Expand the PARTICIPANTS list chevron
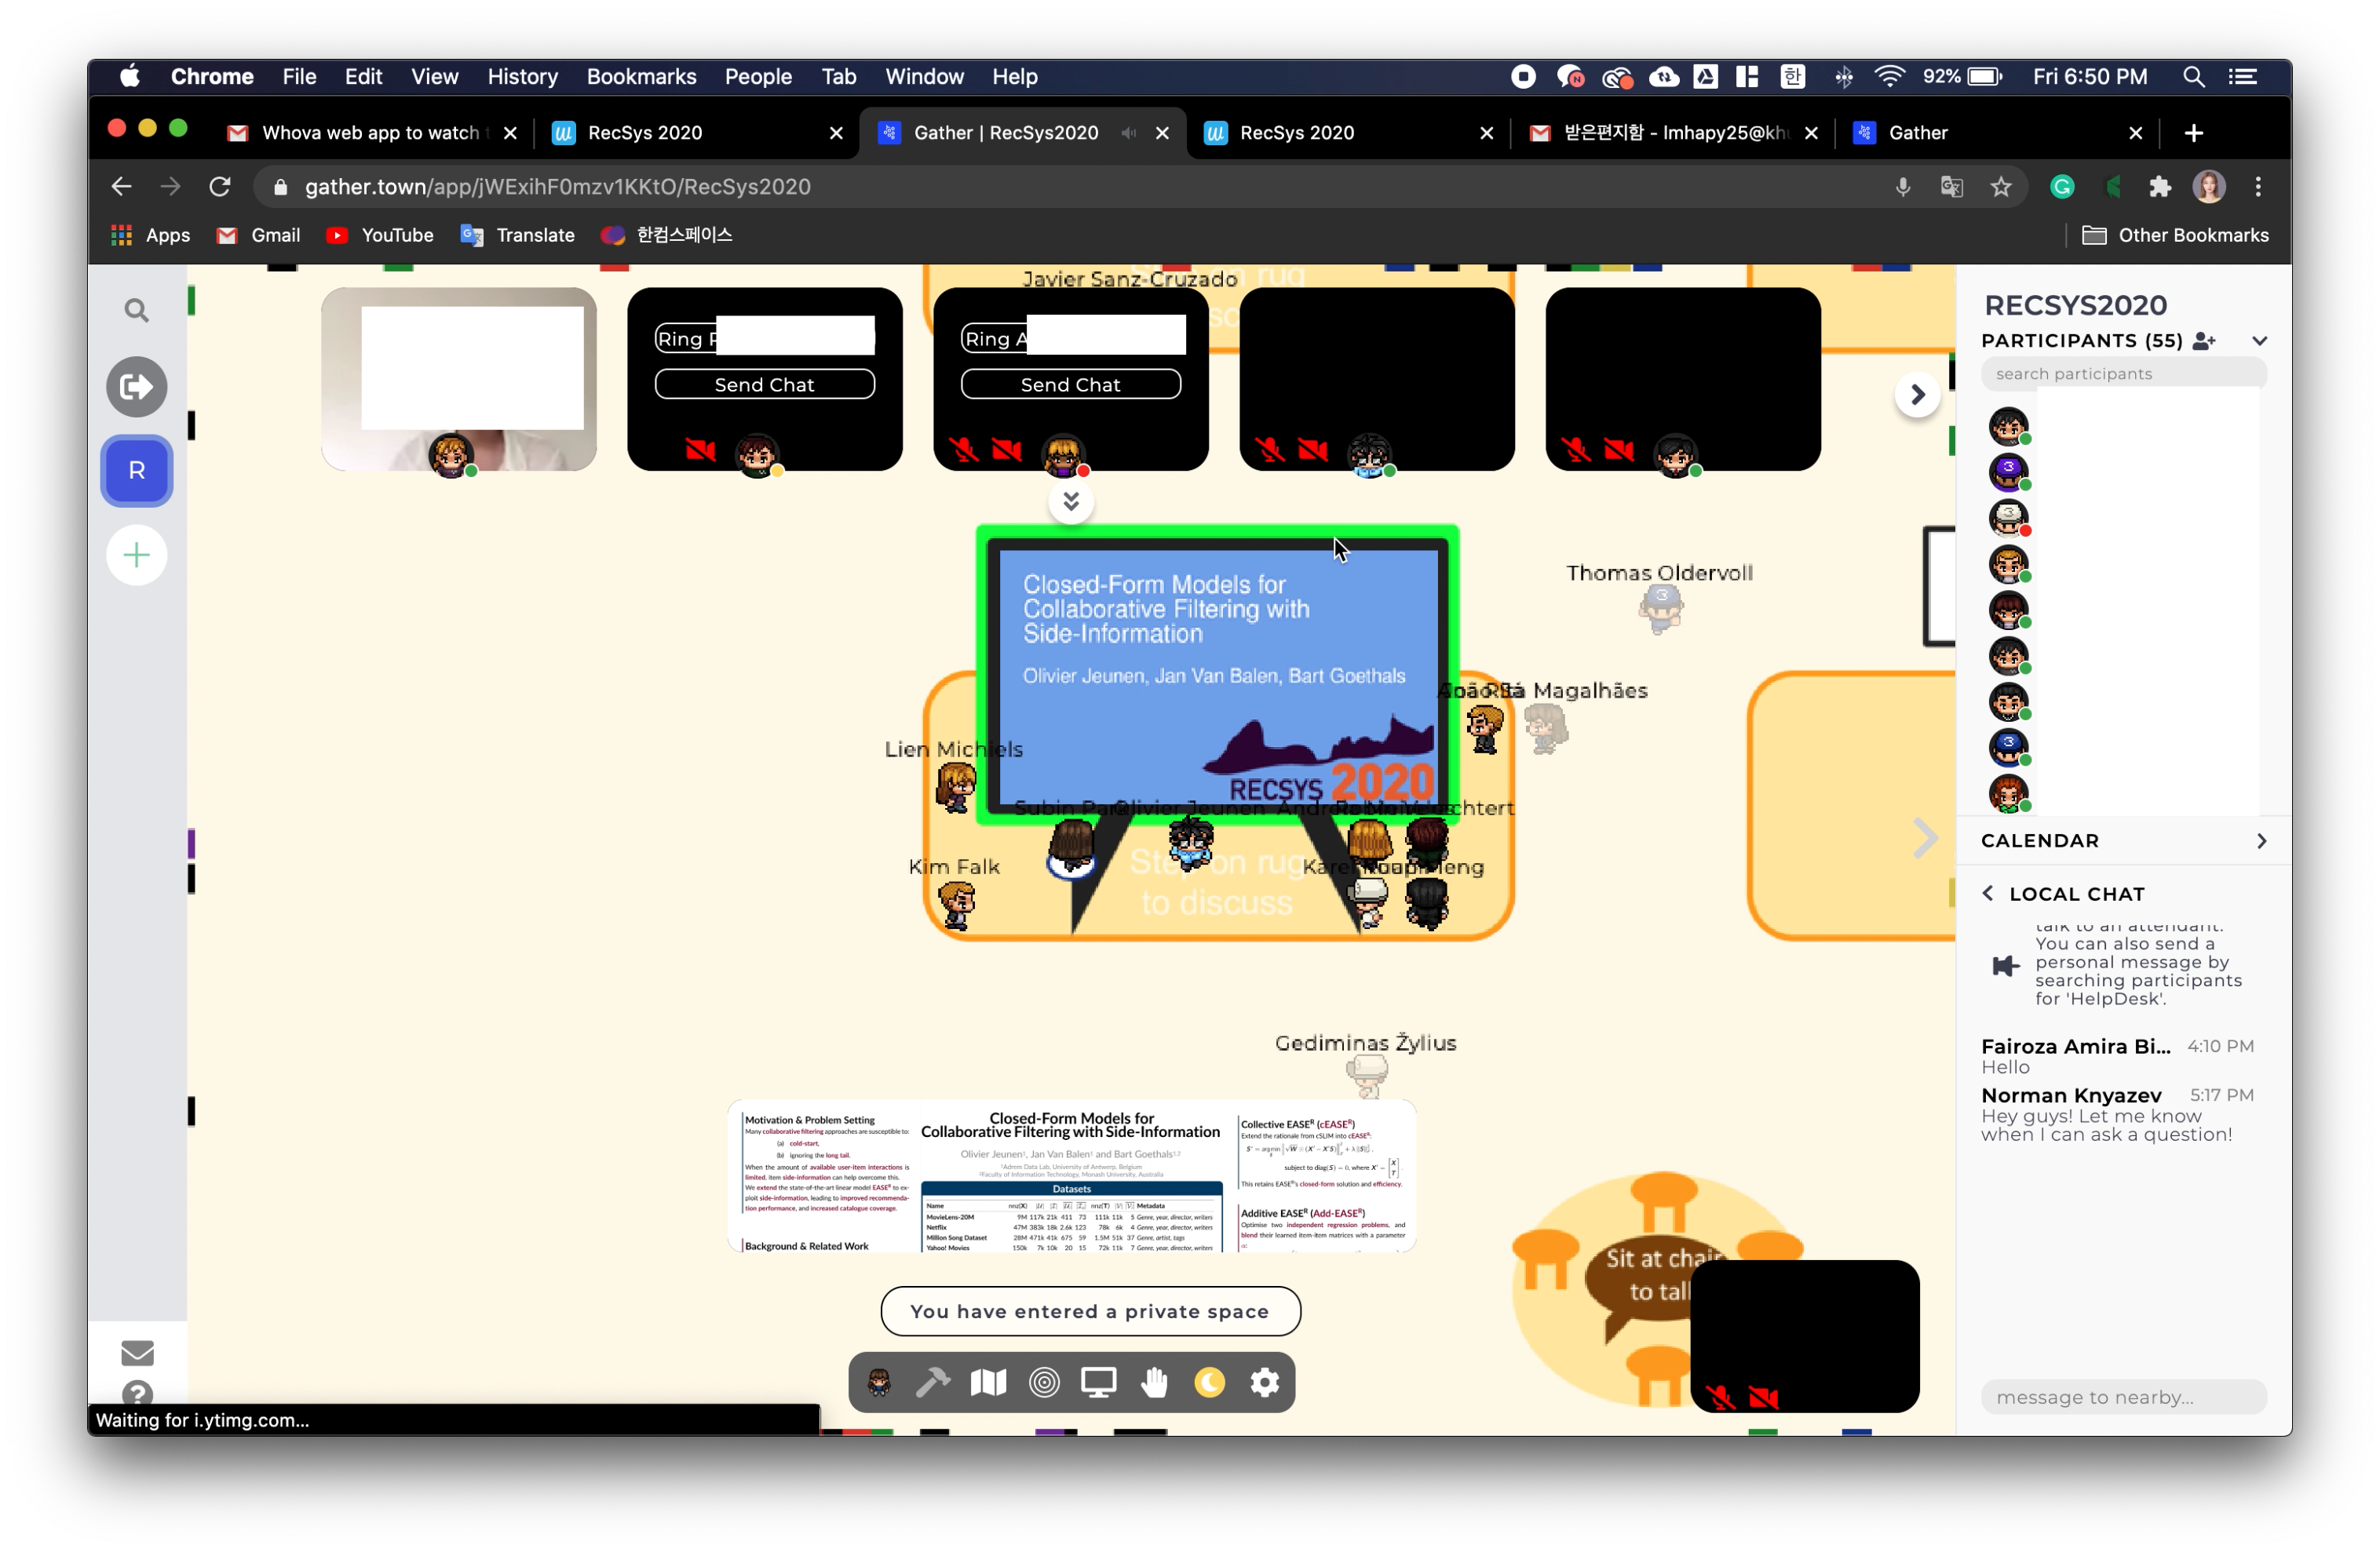The image size is (2380, 1552). pos(2261,340)
